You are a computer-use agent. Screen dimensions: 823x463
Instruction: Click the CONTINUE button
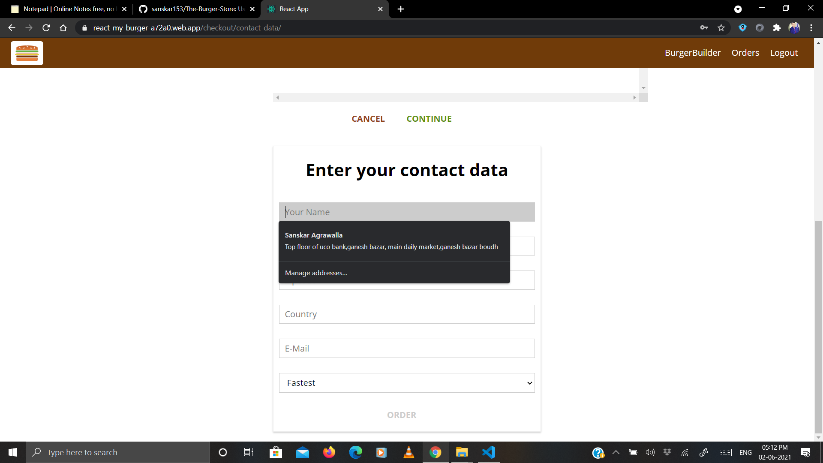(x=429, y=119)
